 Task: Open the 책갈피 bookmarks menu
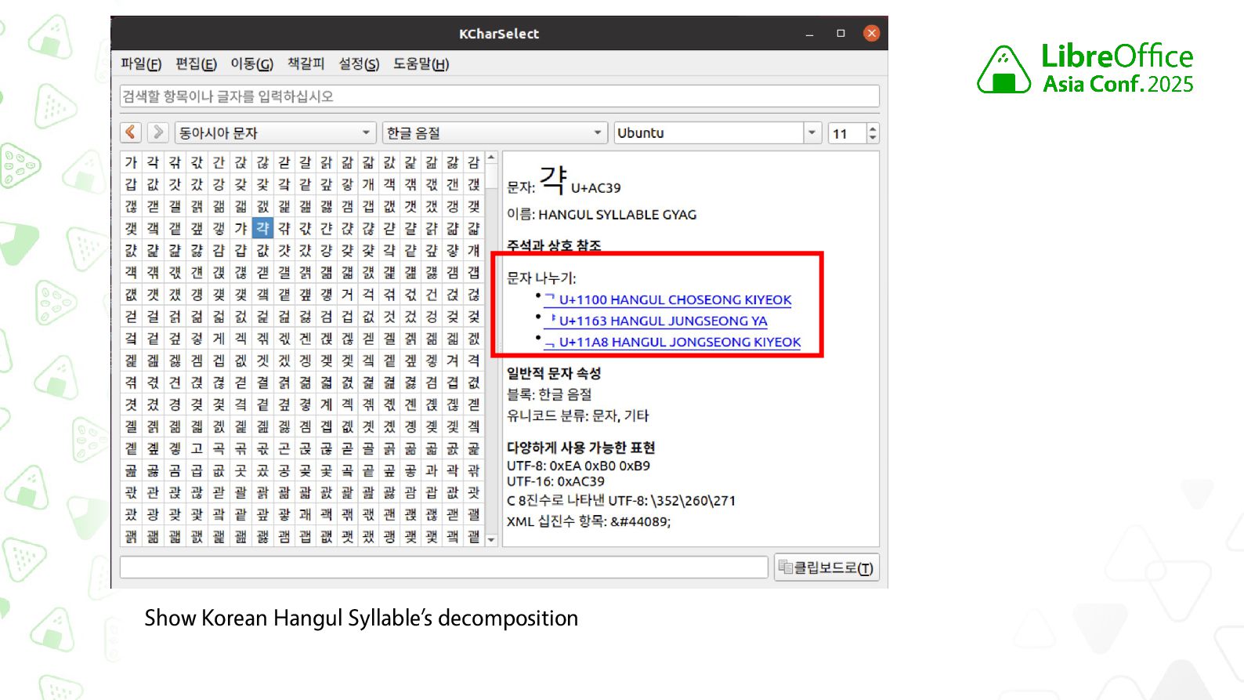click(x=306, y=64)
